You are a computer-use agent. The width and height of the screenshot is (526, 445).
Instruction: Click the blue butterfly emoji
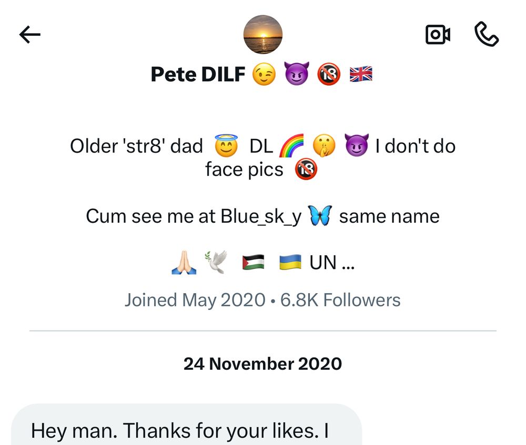pyautogui.click(x=320, y=216)
